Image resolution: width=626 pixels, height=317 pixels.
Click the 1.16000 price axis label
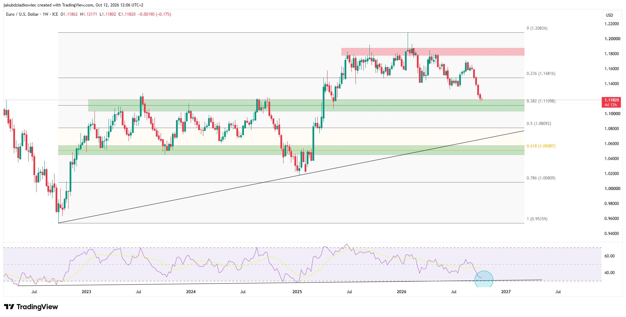(x=612, y=69)
